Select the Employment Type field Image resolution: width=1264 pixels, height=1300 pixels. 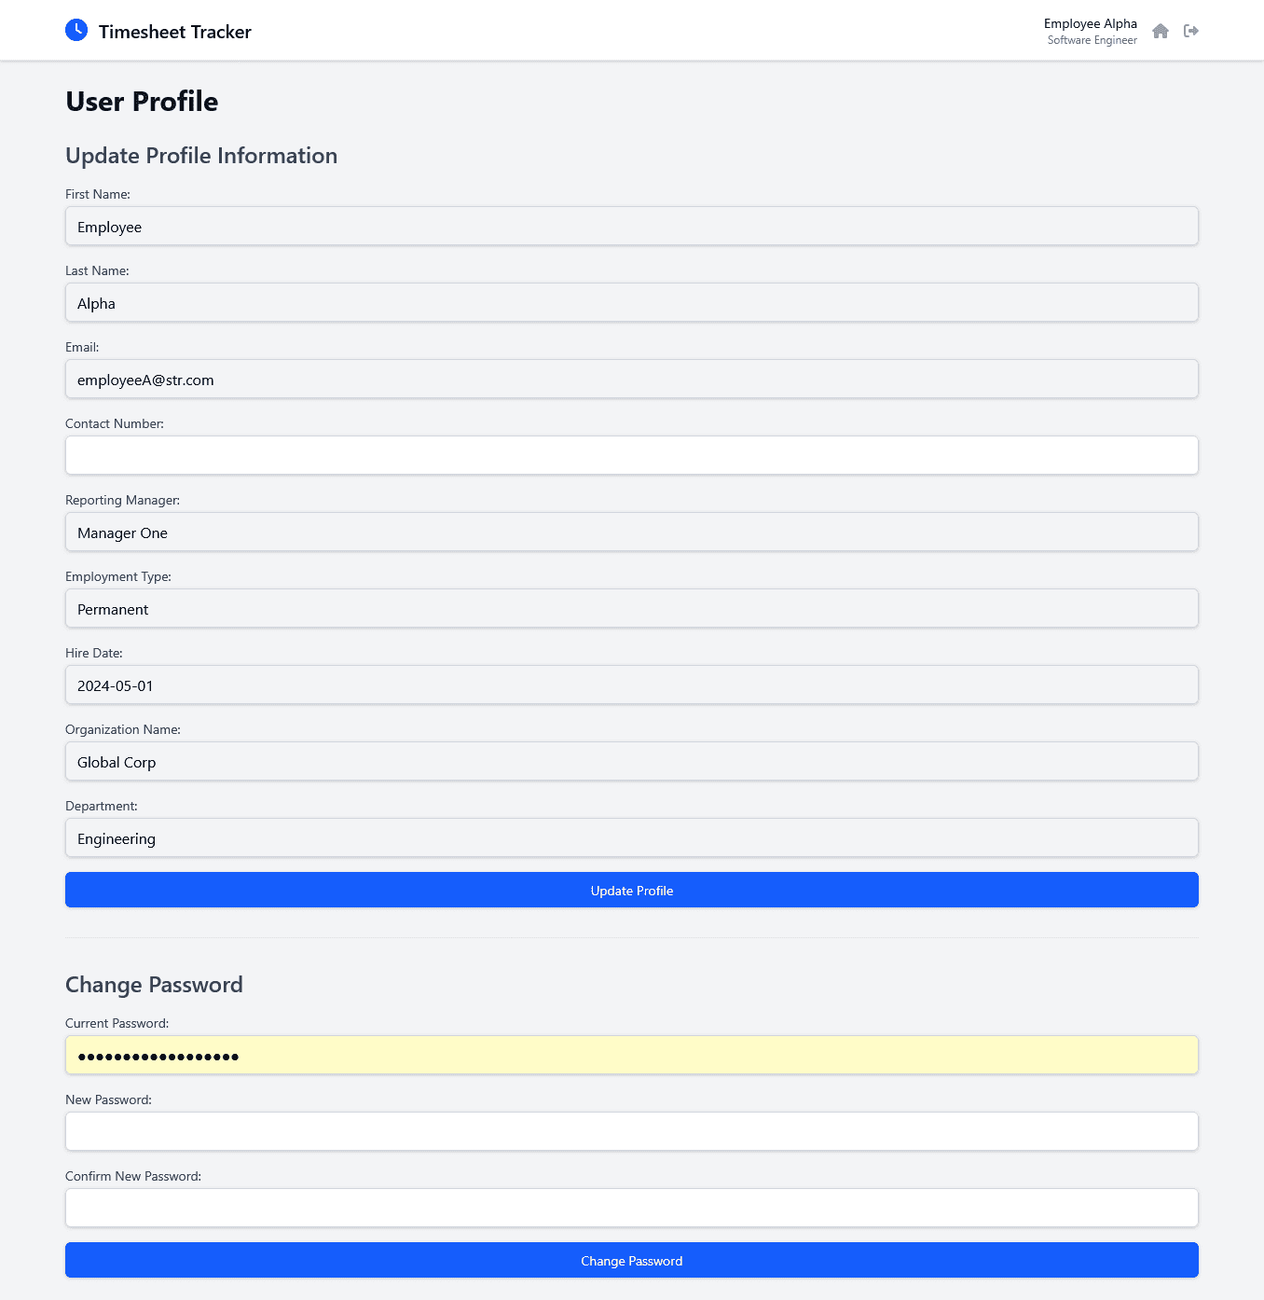[x=631, y=609]
